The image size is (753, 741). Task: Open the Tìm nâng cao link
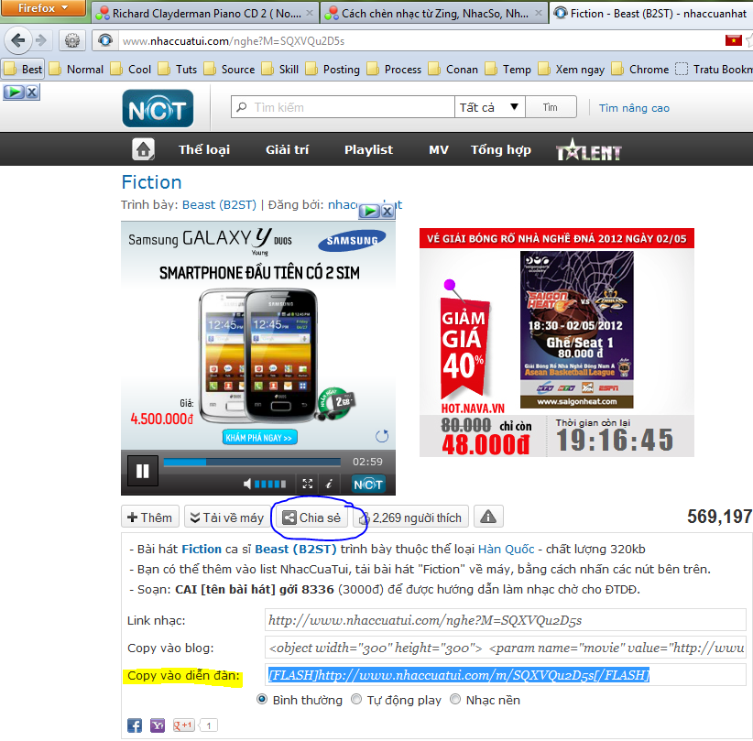point(634,108)
